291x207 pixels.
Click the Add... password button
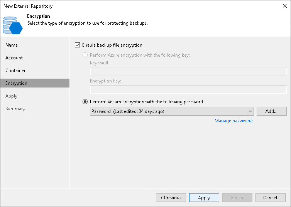[271, 111]
